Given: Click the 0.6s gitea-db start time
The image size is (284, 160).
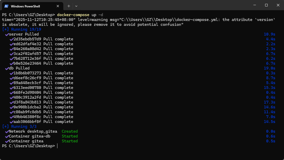Looking at the screenshot, I should click(270, 136).
